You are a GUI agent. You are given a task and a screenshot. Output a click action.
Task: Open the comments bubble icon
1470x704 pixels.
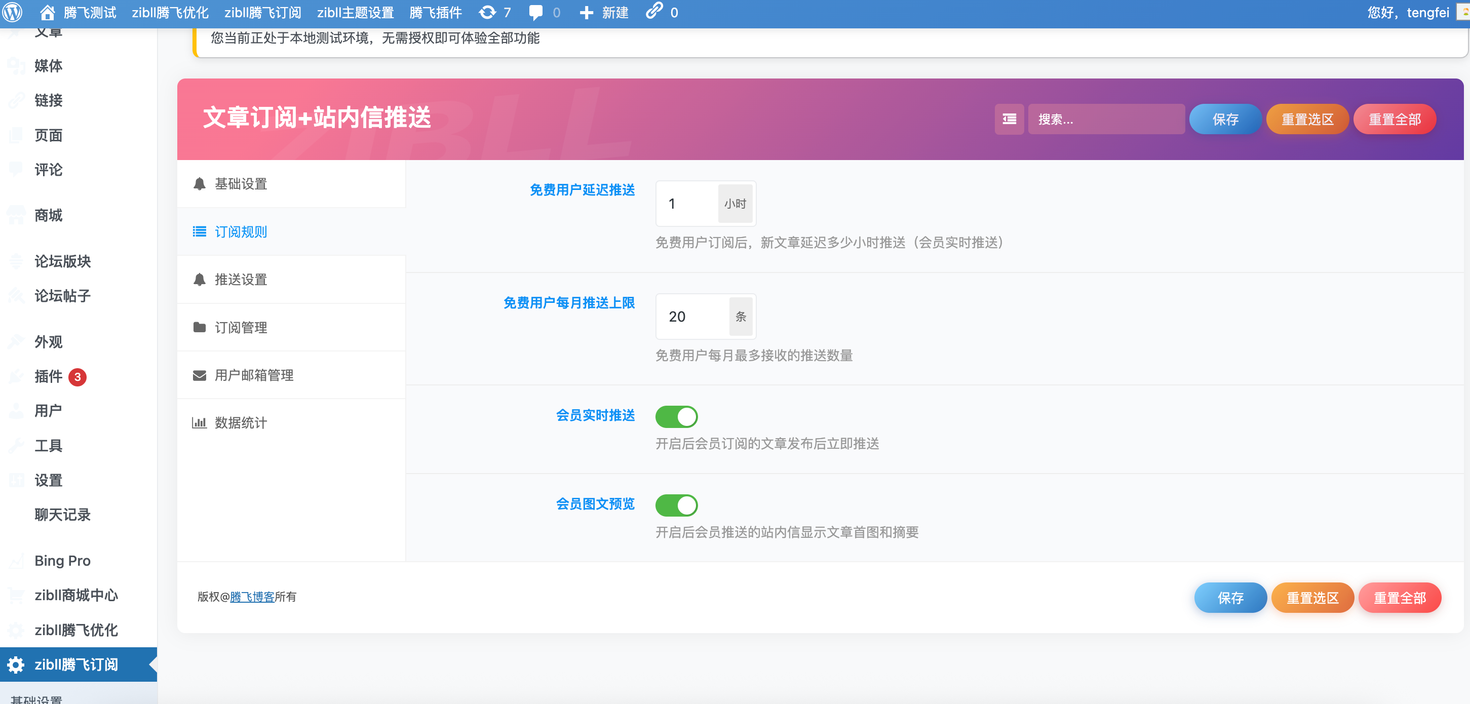click(535, 12)
